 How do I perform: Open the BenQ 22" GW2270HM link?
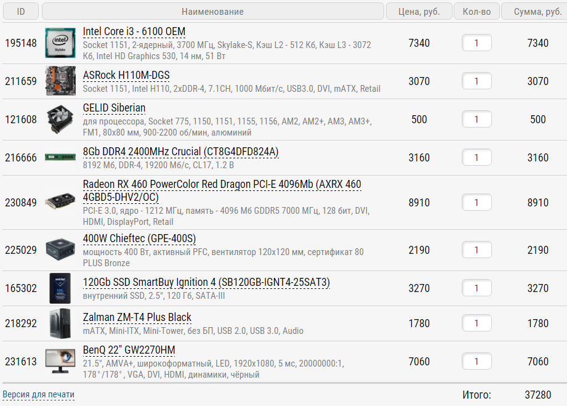[129, 351]
